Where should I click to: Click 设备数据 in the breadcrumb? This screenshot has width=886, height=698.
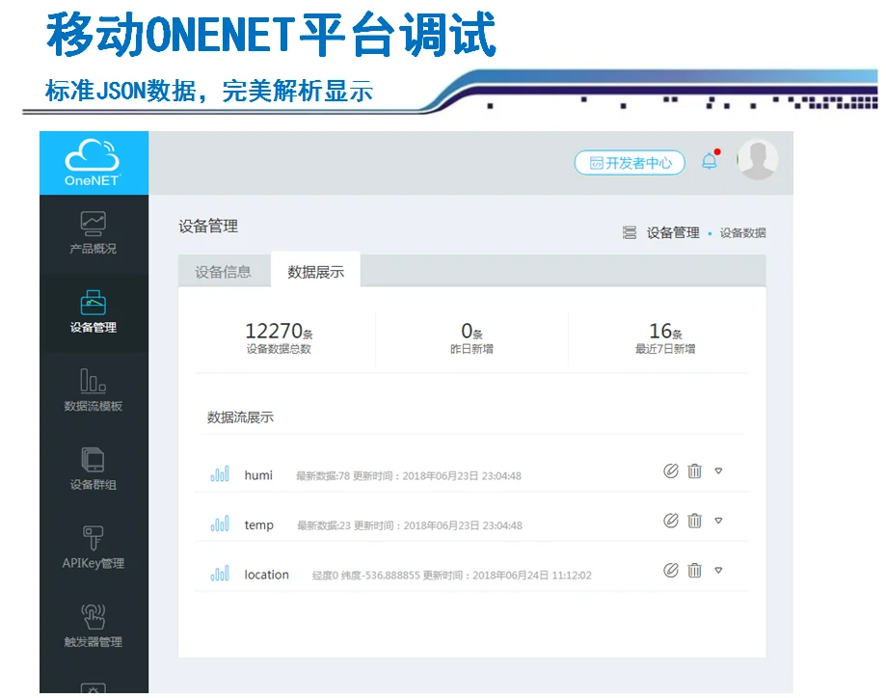[743, 233]
